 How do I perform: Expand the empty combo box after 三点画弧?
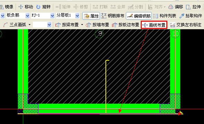(49, 24)
